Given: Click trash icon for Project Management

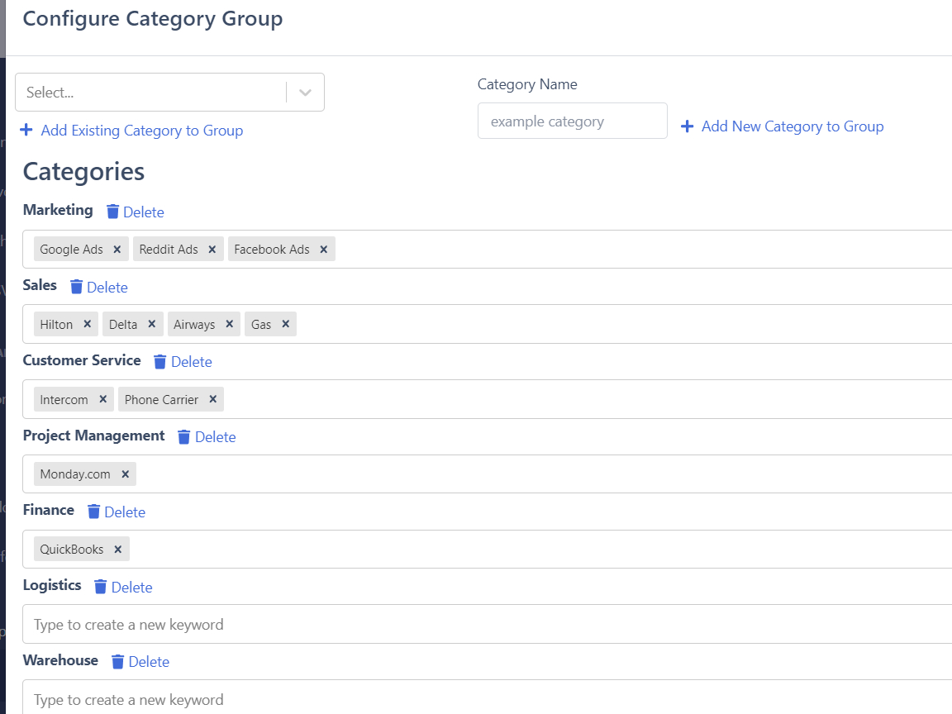Looking at the screenshot, I should 184,436.
